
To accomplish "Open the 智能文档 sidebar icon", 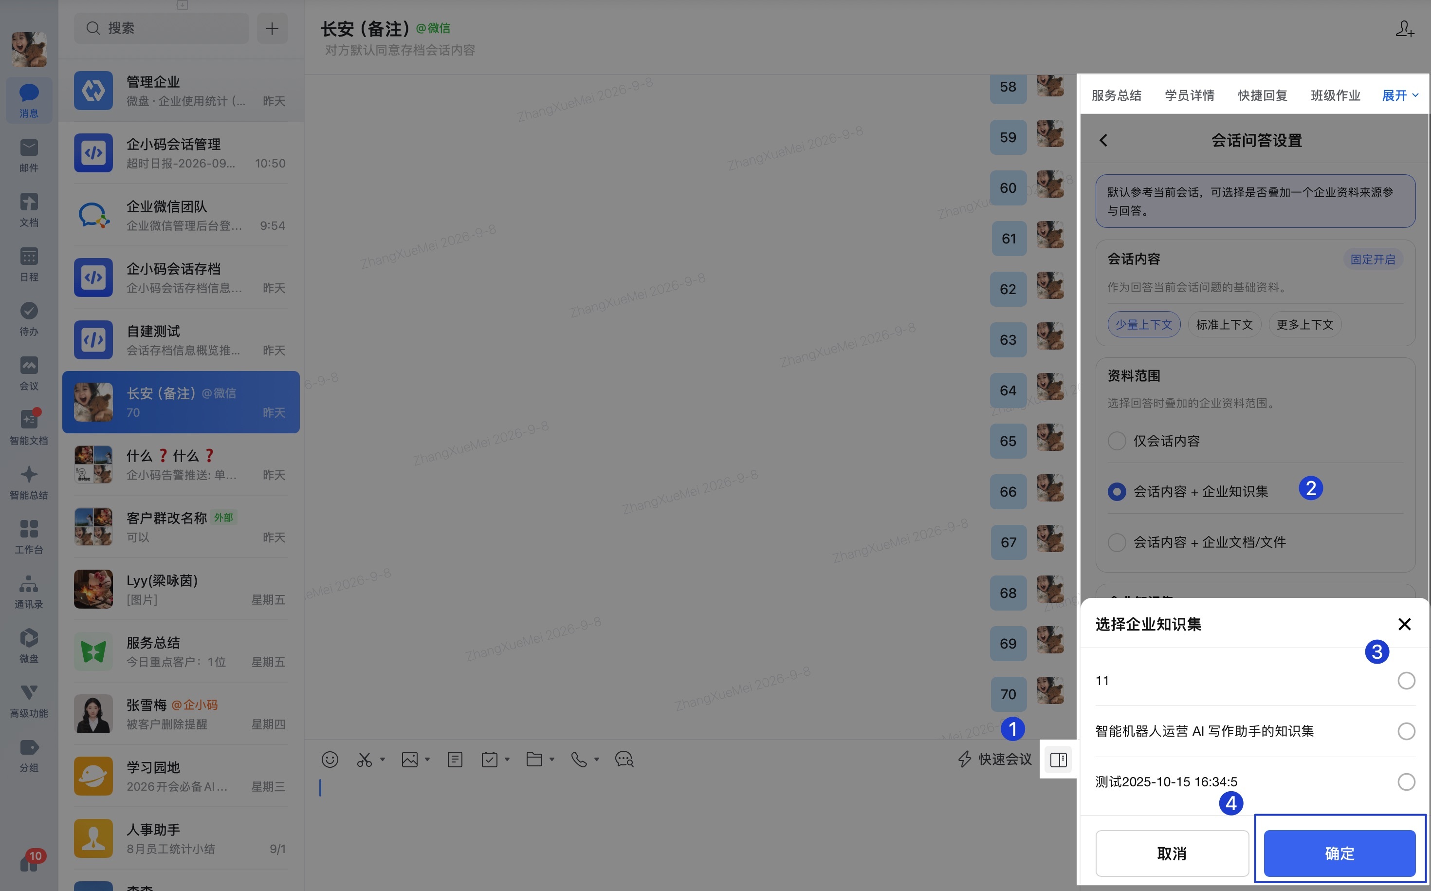I will (x=29, y=428).
